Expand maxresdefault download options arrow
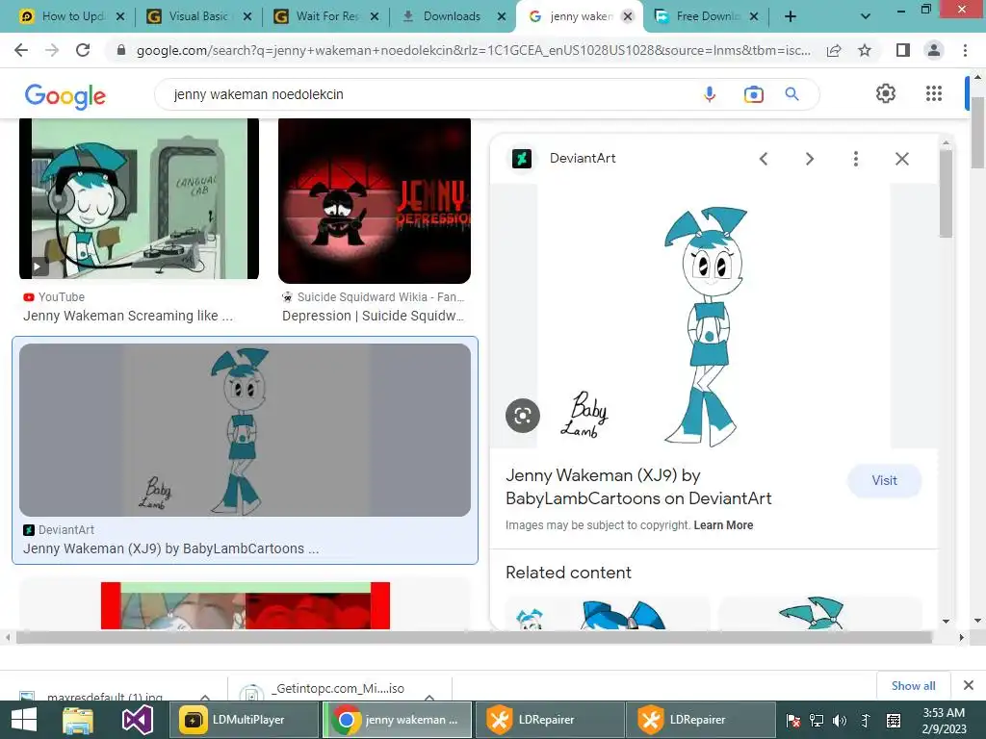Image resolution: width=986 pixels, height=739 pixels. 205,697
